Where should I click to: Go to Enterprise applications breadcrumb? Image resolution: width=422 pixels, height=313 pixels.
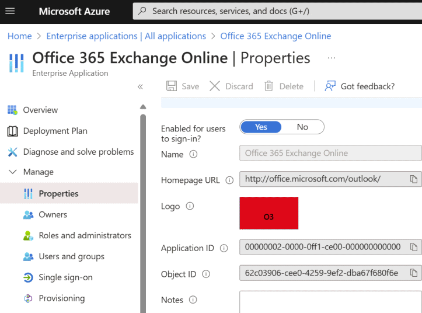(x=126, y=36)
